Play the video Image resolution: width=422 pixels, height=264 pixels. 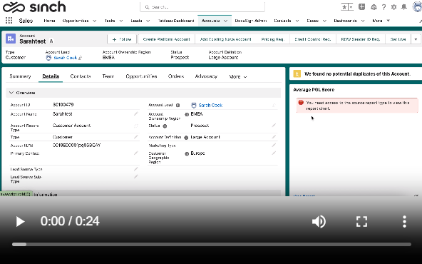pos(20,221)
